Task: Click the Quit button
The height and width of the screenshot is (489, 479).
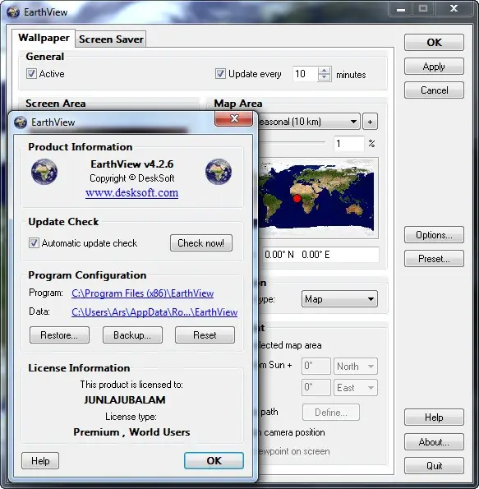Action: click(x=434, y=466)
